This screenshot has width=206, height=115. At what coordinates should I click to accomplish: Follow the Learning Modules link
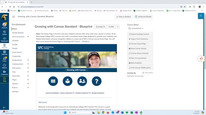coord(52,93)
